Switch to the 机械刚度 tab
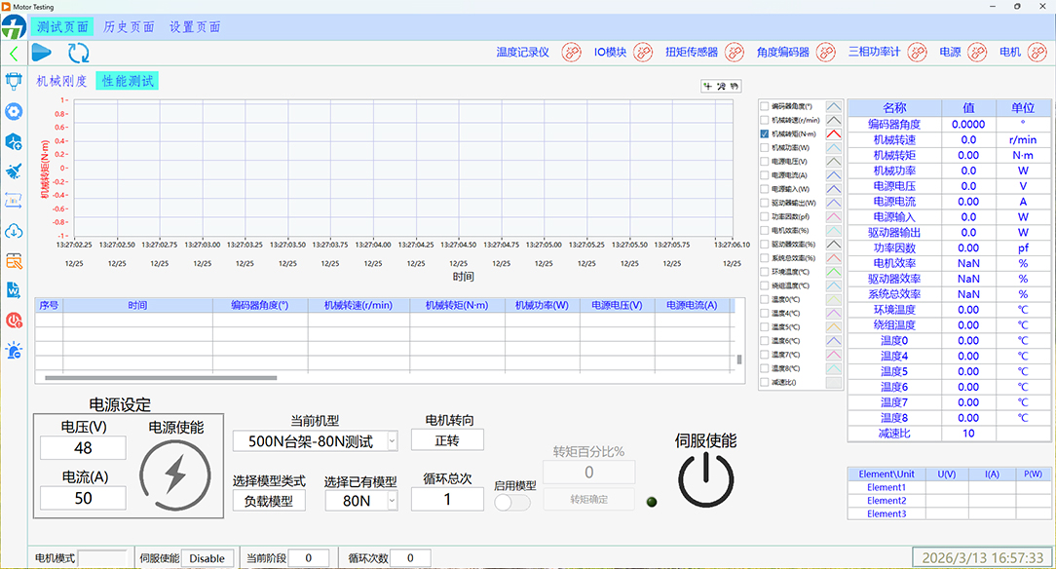1056x569 pixels. tap(62, 81)
